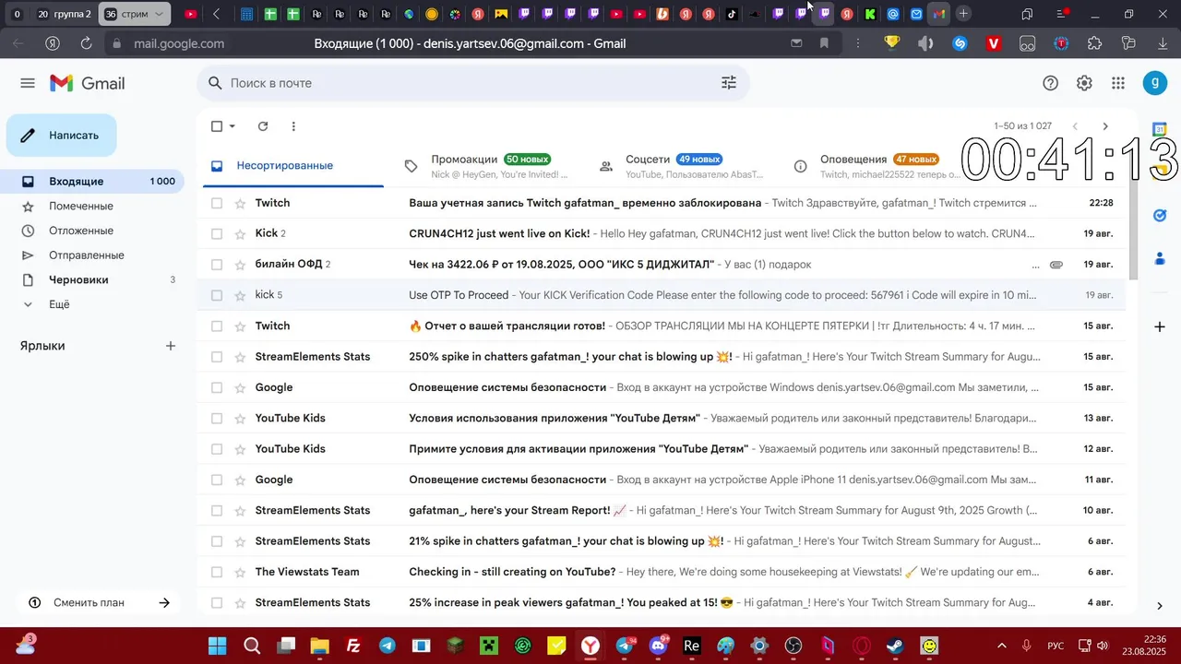Open Google Tasks in the side panel
Viewport: 1181px width, 664px height.
point(1160,215)
